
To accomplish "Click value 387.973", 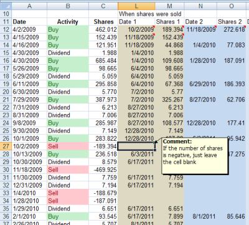I will click(x=103, y=100).
